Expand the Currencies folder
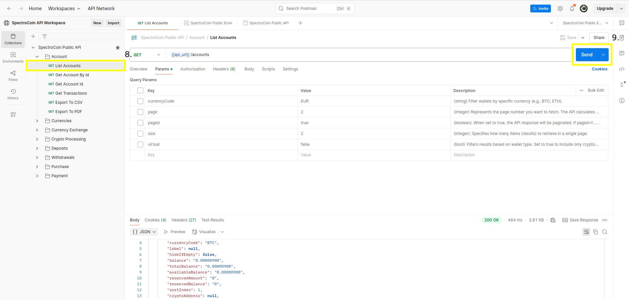 (x=37, y=121)
